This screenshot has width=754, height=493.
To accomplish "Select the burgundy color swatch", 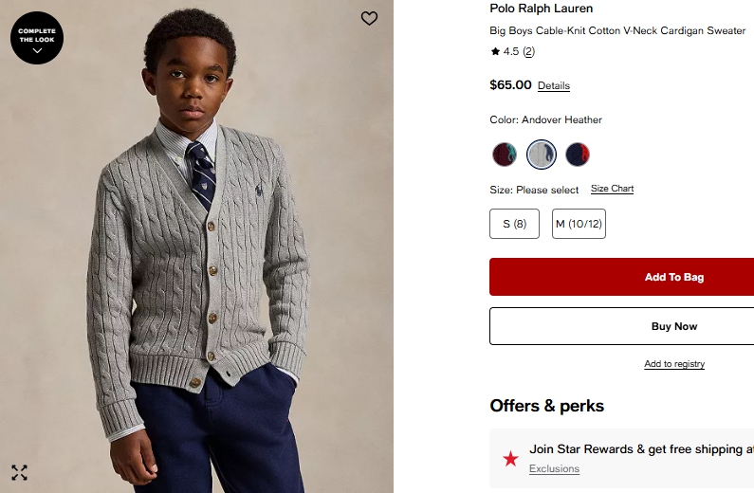I will click(505, 154).
